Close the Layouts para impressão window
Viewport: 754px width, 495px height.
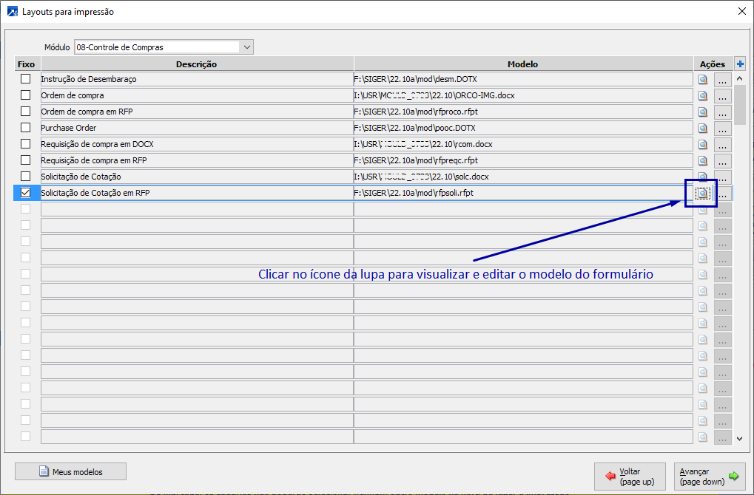click(742, 12)
